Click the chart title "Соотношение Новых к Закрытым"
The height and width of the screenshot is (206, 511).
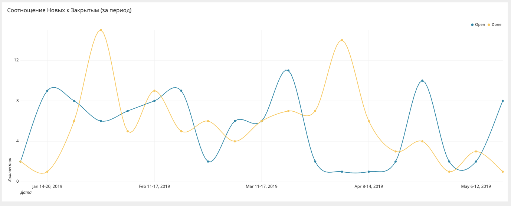click(x=69, y=10)
